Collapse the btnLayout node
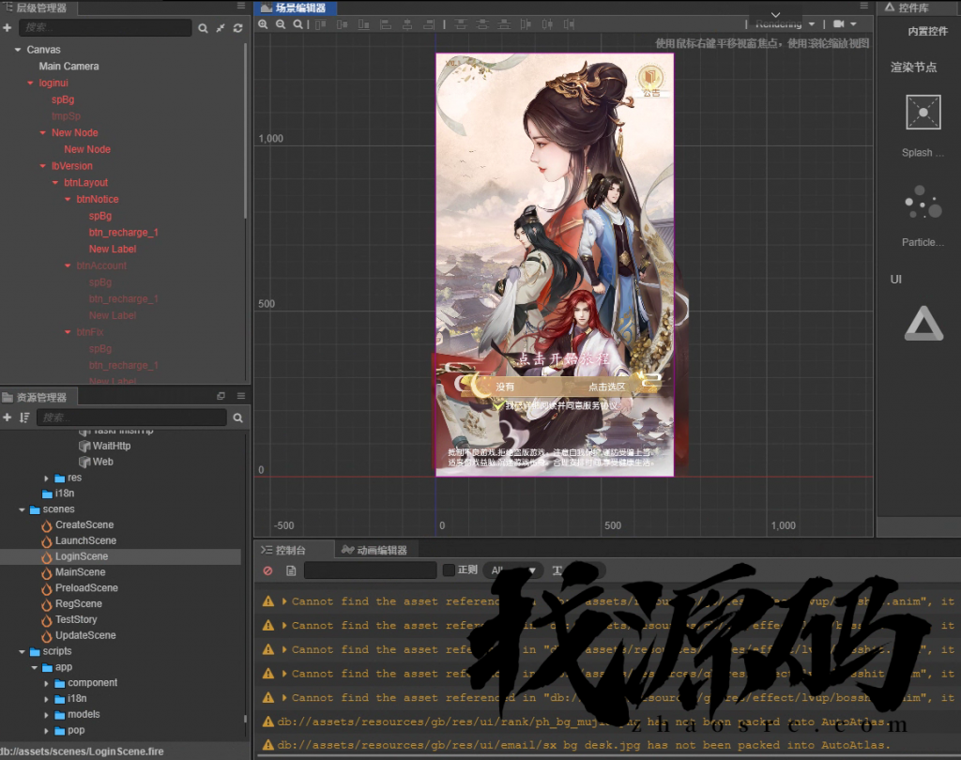This screenshot has width=961, height=760. click(x=55, y=183)
